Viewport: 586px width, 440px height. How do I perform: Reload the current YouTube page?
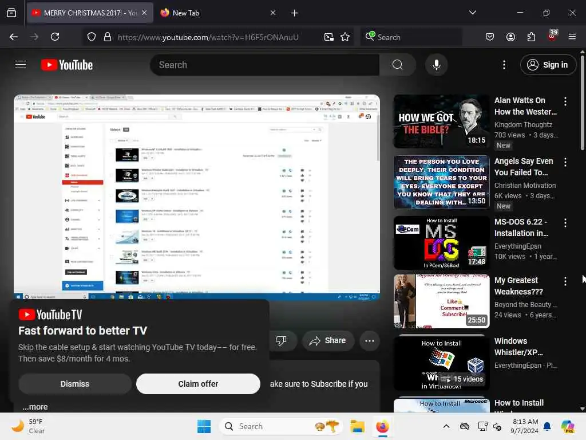coord(55,37)
